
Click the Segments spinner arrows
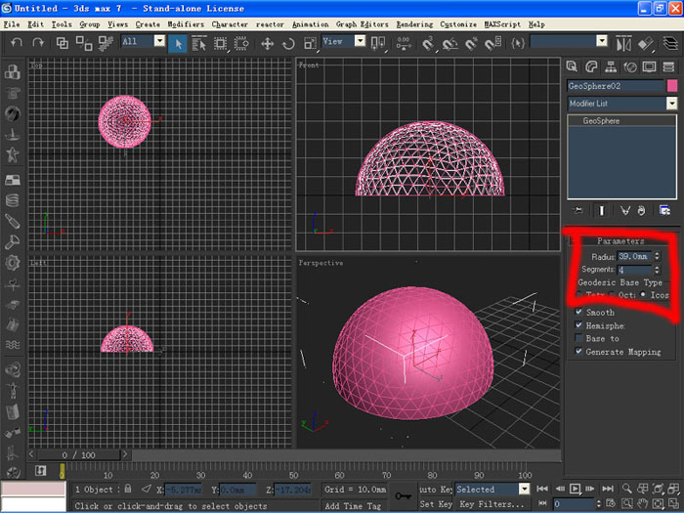[657, 270]
